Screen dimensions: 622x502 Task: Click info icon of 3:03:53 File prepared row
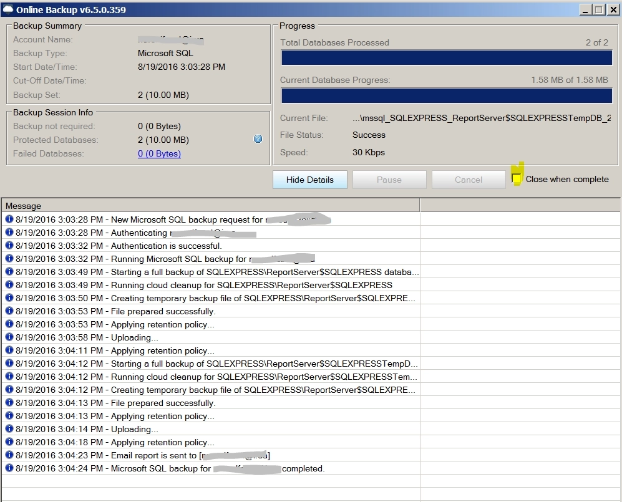click(9, 311)
